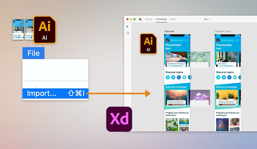Tap pencil topic icon in Discover artboard
This screenshot has width=257, height=149.
(x=168, y=77)
